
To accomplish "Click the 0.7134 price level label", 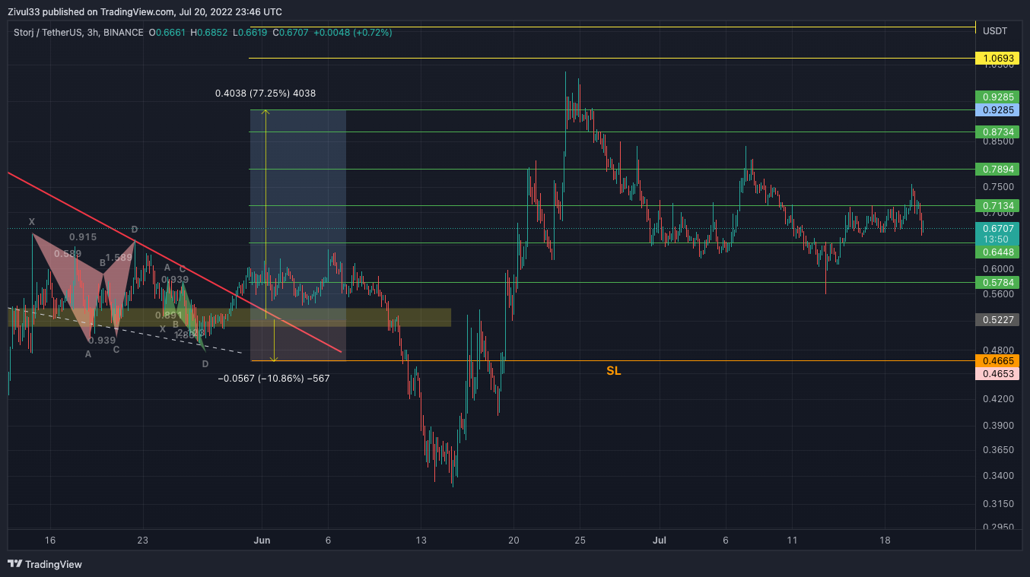I will tap(997, 206).
